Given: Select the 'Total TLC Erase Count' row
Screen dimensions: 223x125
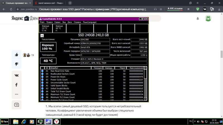Looking at the screenshot, I should coord(92,91).
